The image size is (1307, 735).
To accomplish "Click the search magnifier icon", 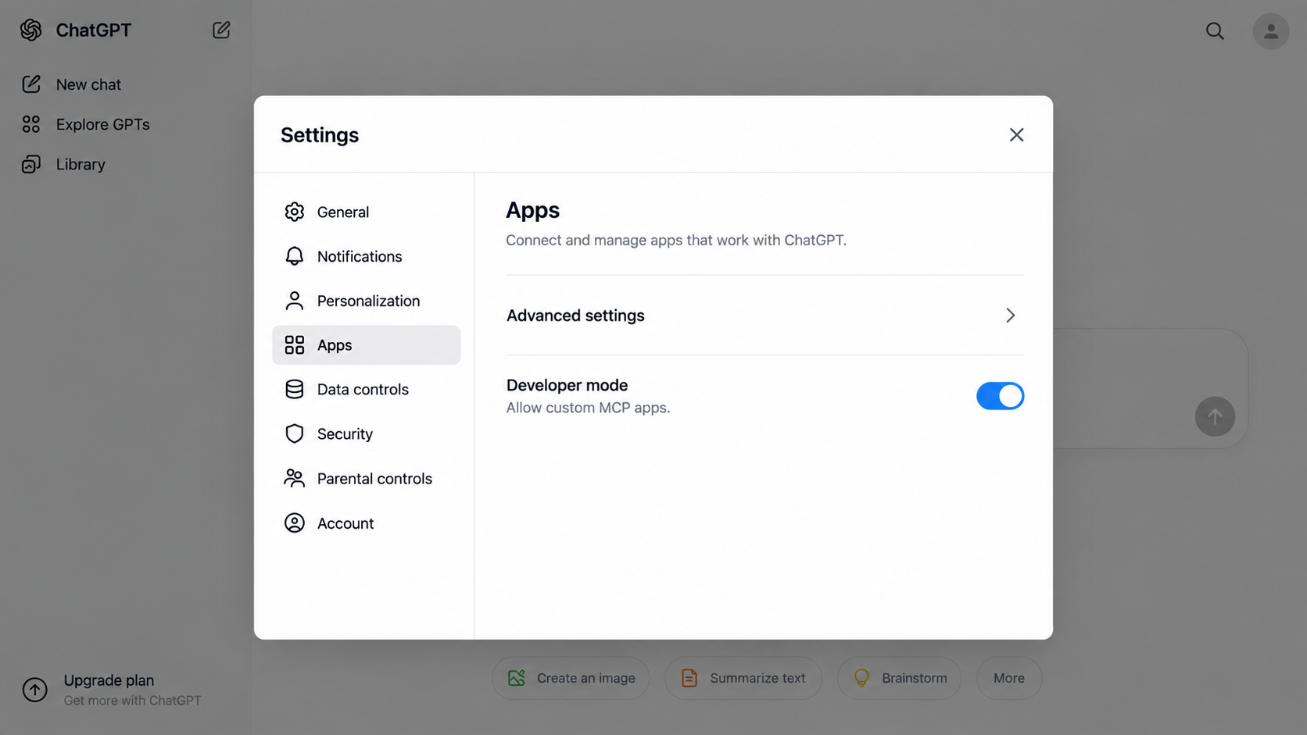I will [1215, 31].
